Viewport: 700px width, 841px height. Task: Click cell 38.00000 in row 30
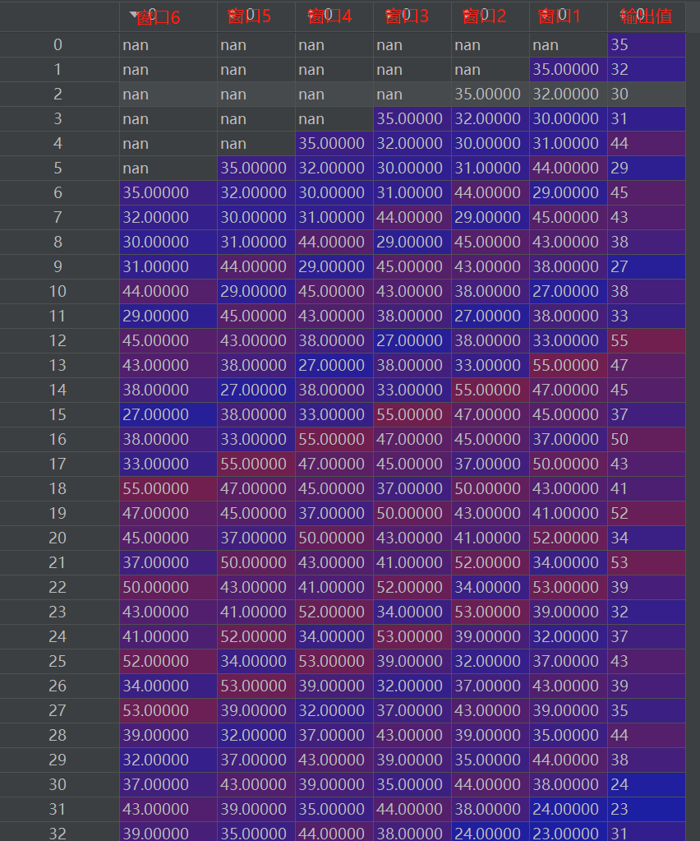(569, 784)
